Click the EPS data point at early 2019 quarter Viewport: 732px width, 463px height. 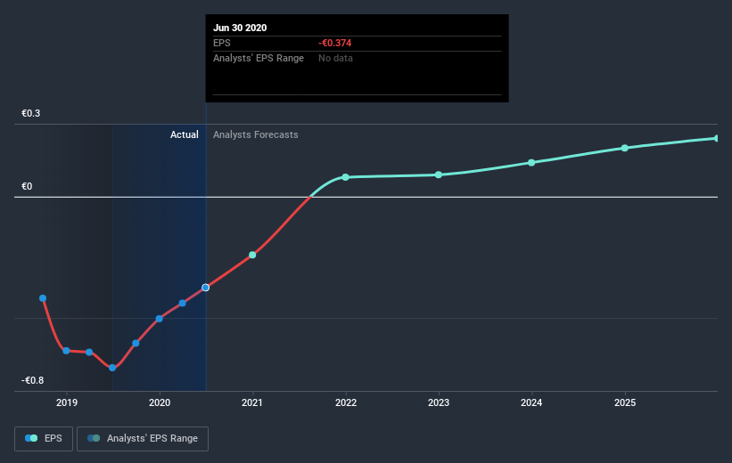pos(89,352)
